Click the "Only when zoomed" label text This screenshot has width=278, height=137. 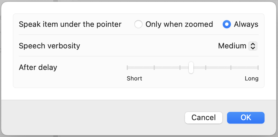point(179,24)
